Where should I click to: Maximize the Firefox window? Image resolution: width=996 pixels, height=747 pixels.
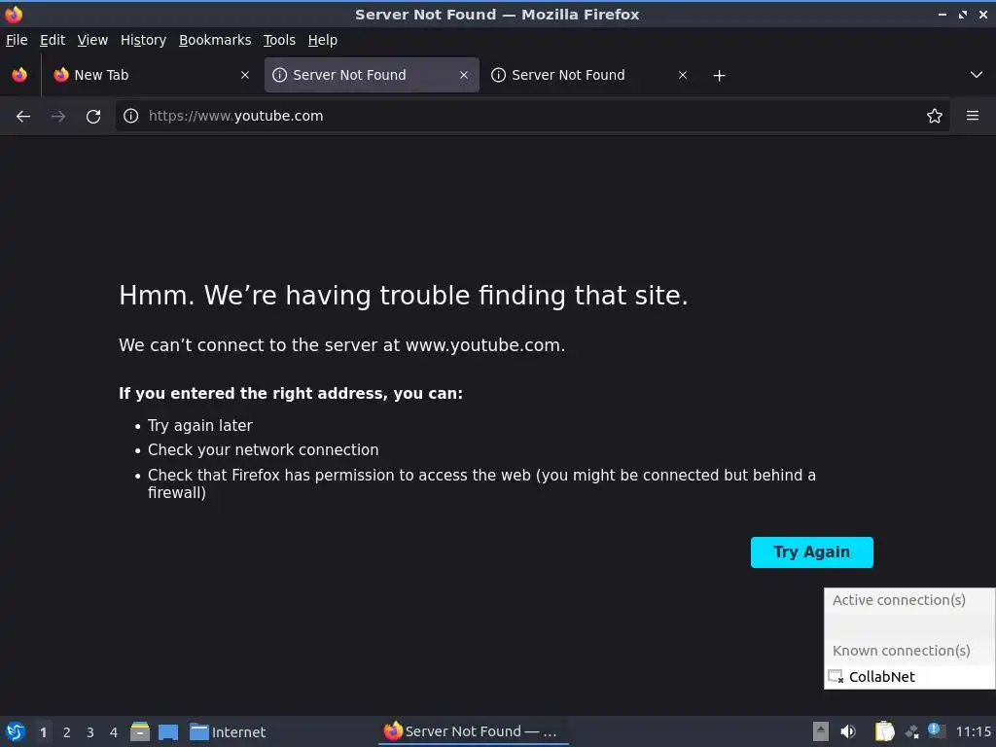(963, 14)
